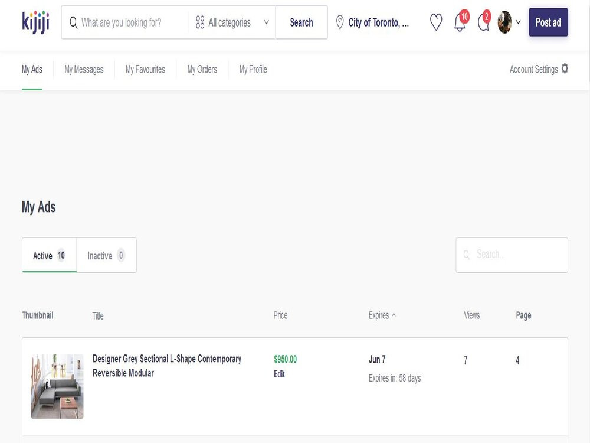
Task: Open notifications bell with 10 badge
Action: click(x=461, y=21)
